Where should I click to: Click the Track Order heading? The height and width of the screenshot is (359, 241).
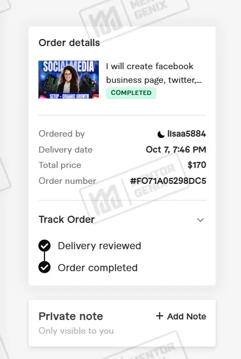point(66,220)
